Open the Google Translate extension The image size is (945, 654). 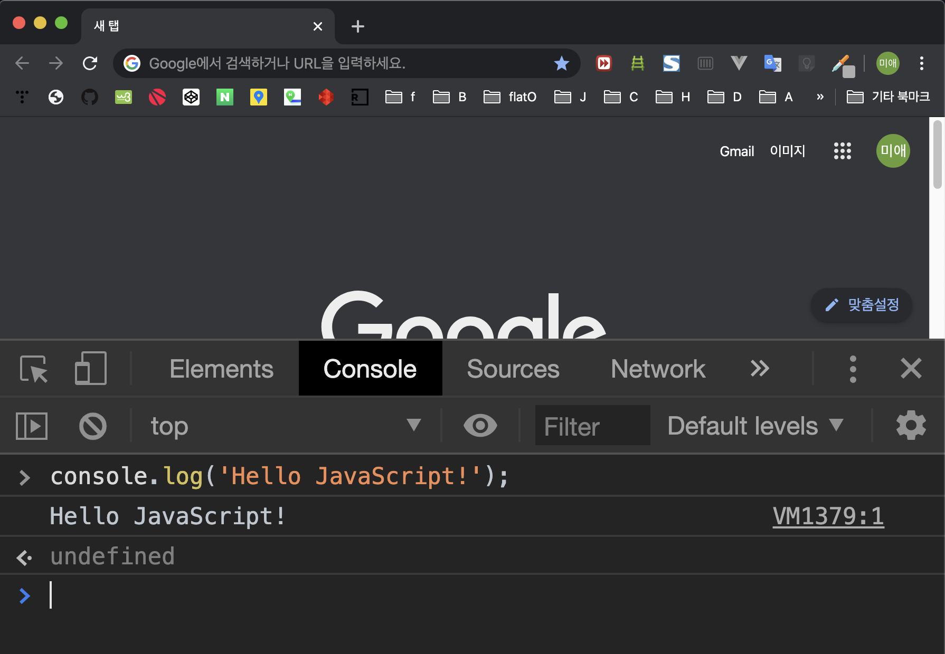(773, 63)
